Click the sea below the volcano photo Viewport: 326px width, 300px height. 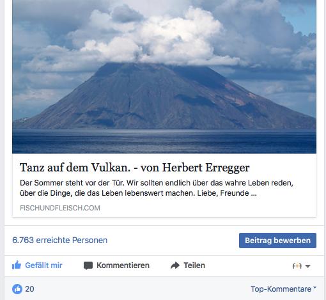point(164,141)
